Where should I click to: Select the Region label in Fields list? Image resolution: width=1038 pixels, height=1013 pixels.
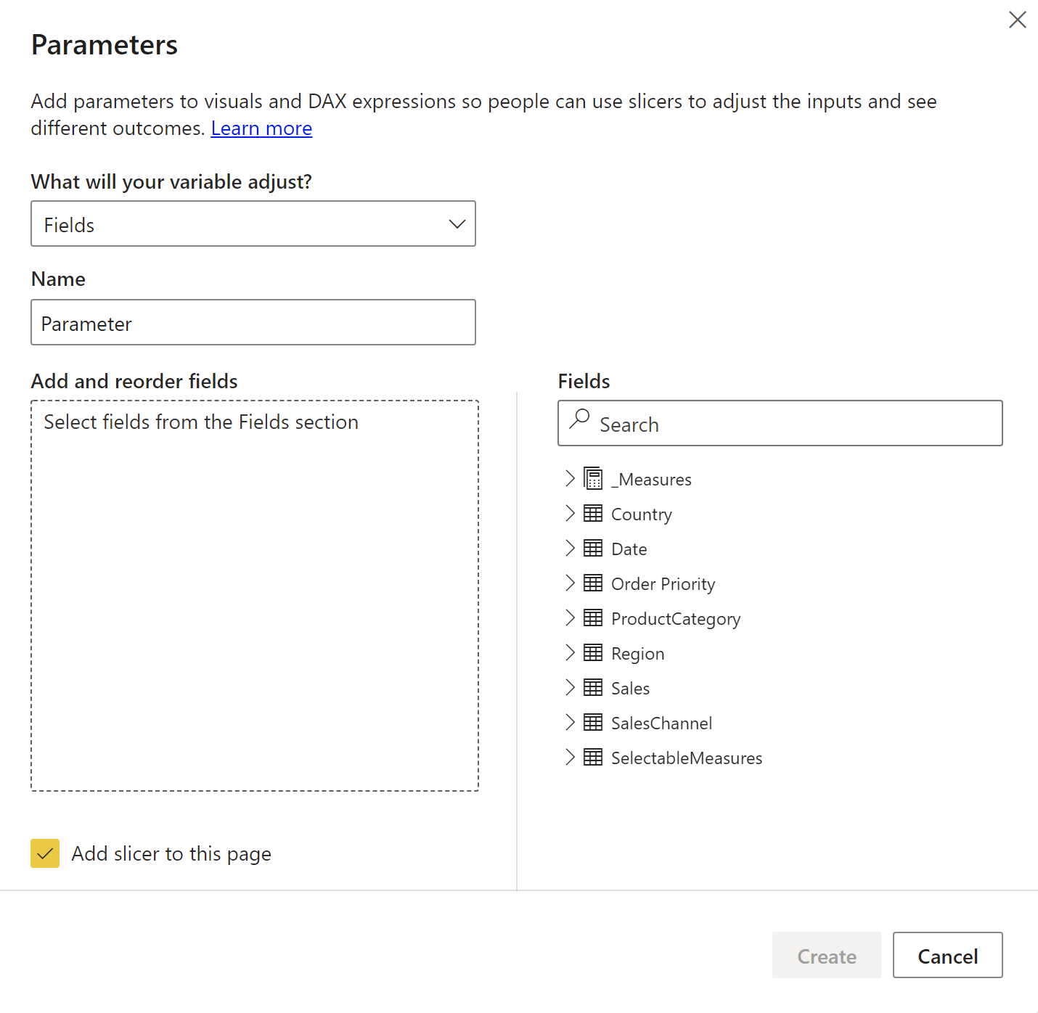pyautogui.click(x=638, y=654)
